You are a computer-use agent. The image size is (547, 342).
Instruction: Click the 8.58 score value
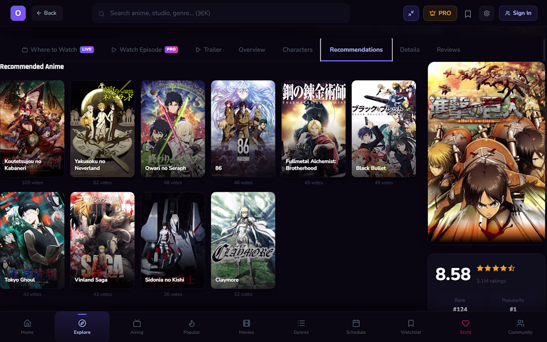(x=453, y=274)
